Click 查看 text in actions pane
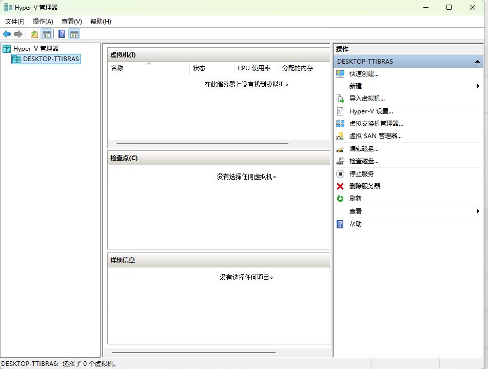 coord(356,211)
